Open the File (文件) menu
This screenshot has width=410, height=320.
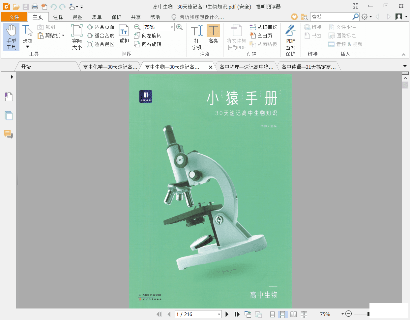point(14,17)
